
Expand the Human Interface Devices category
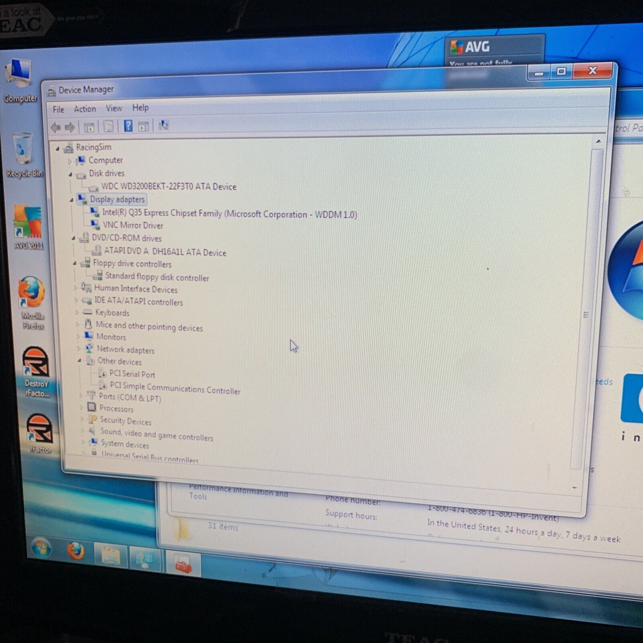(x=76, y=288)
